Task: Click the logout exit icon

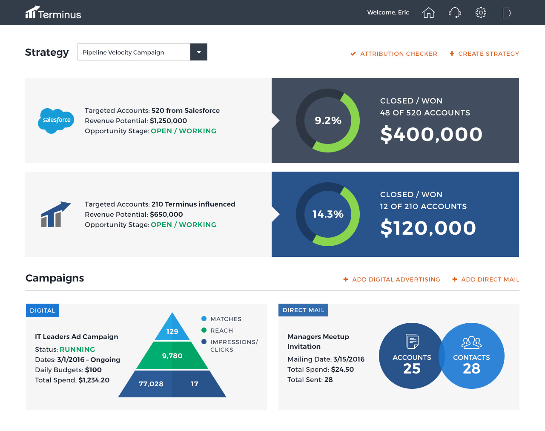Action: [x=507, y=13]
